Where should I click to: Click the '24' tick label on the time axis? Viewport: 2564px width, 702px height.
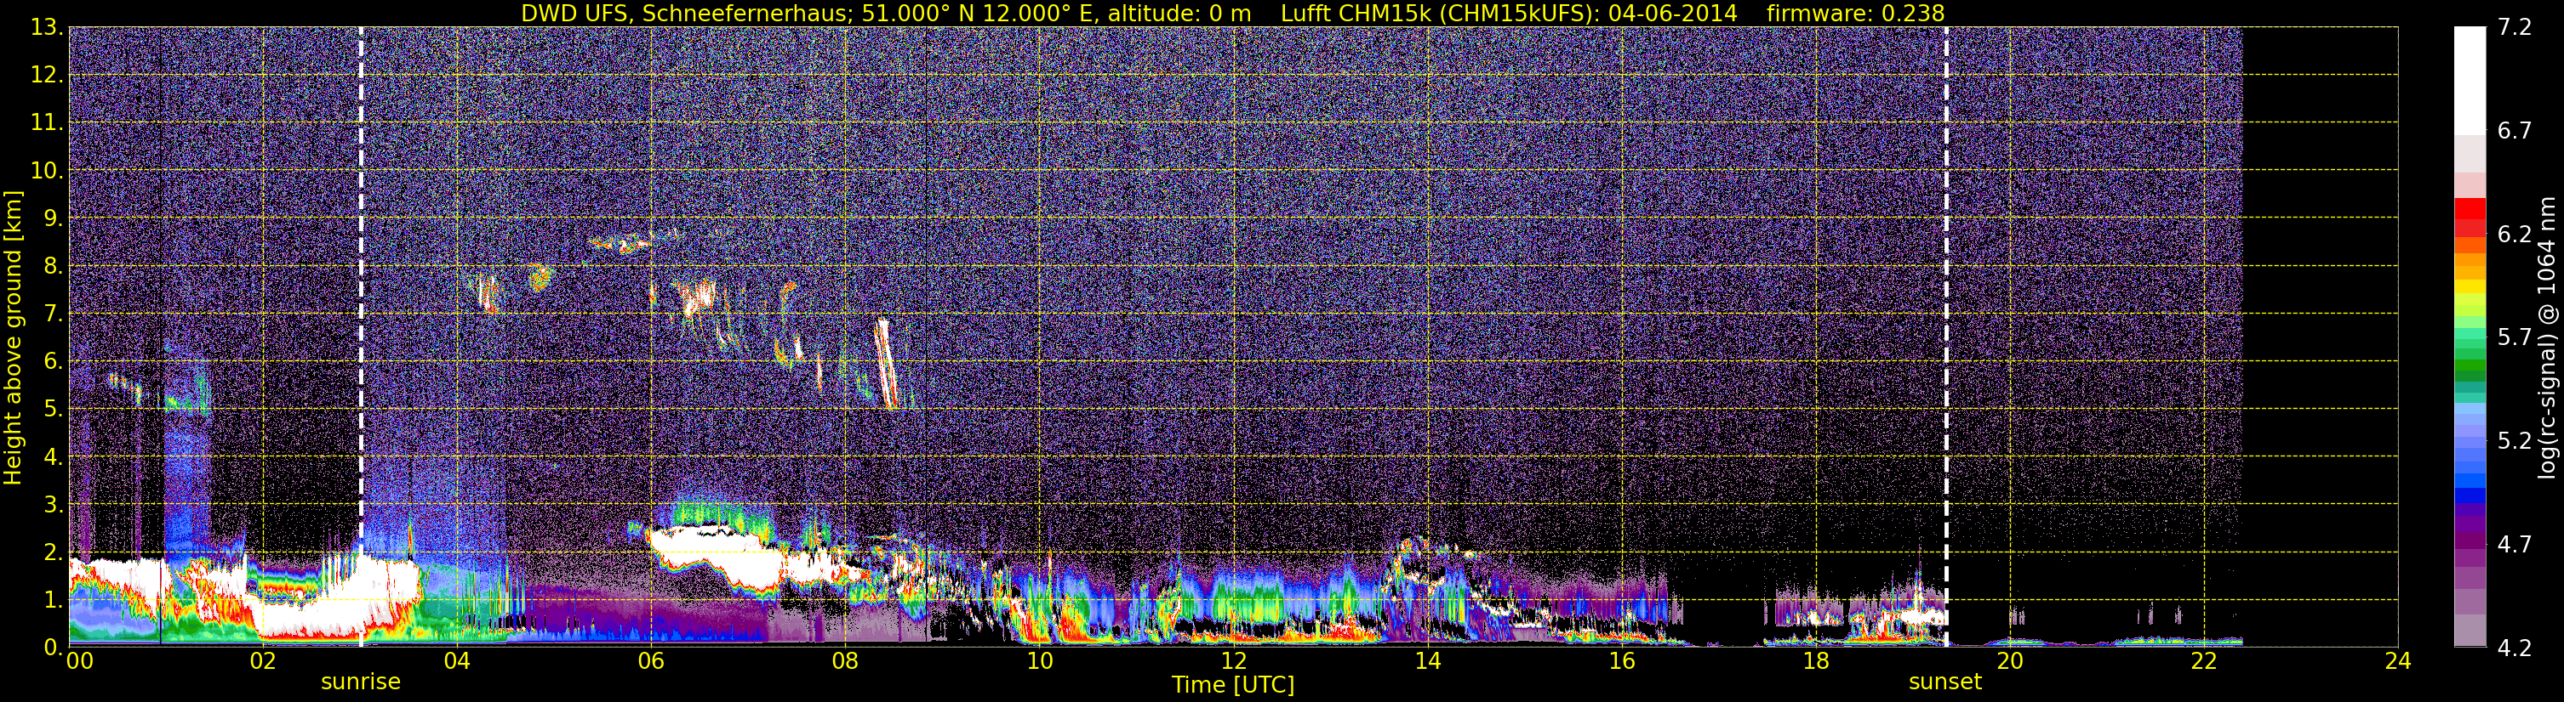[x=2398, y=661]
